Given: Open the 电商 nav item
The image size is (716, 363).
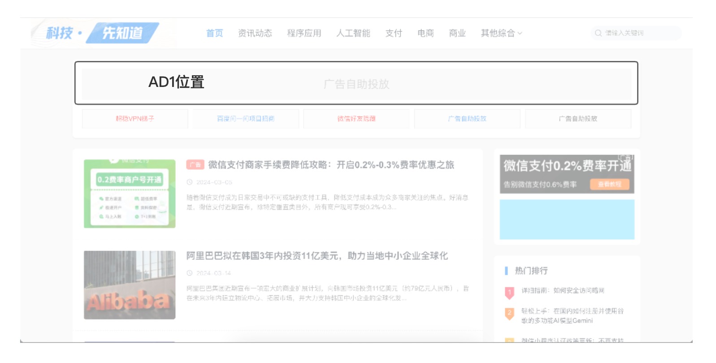Looking at the screenshot, I should tap(425, 33).
